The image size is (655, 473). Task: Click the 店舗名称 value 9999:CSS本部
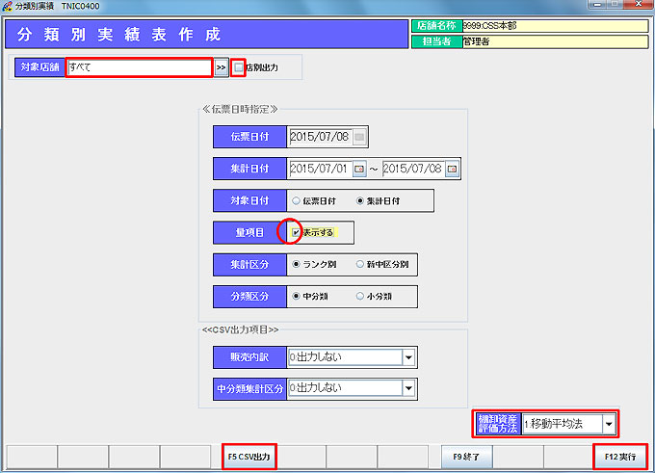tap(555, 26)
